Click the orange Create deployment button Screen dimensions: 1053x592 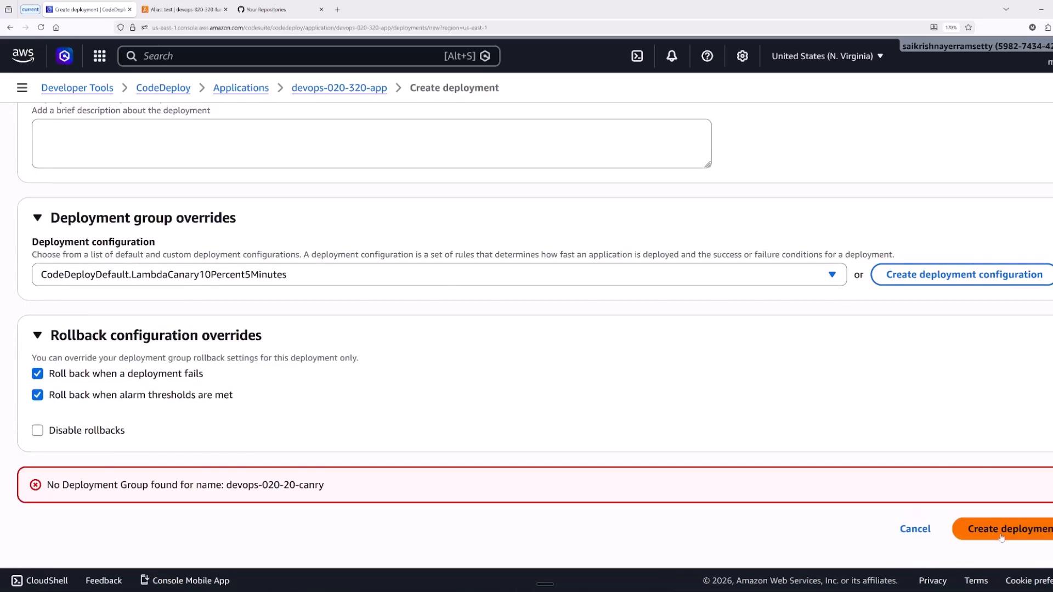[1004, 529]
